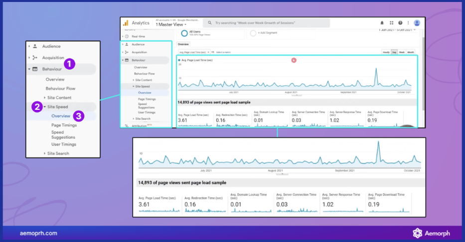Select the Overview tab above the chart
The image size is (465, 242).
pyautogui.click(x=183, y=44)
